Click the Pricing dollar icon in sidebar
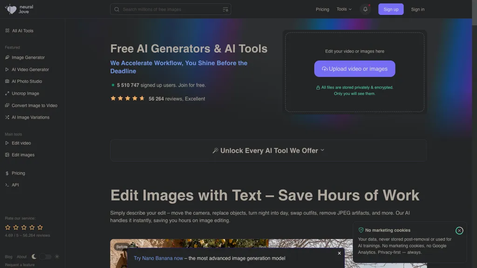The width and height of the screenshot is (477, 268). [7, 173]
